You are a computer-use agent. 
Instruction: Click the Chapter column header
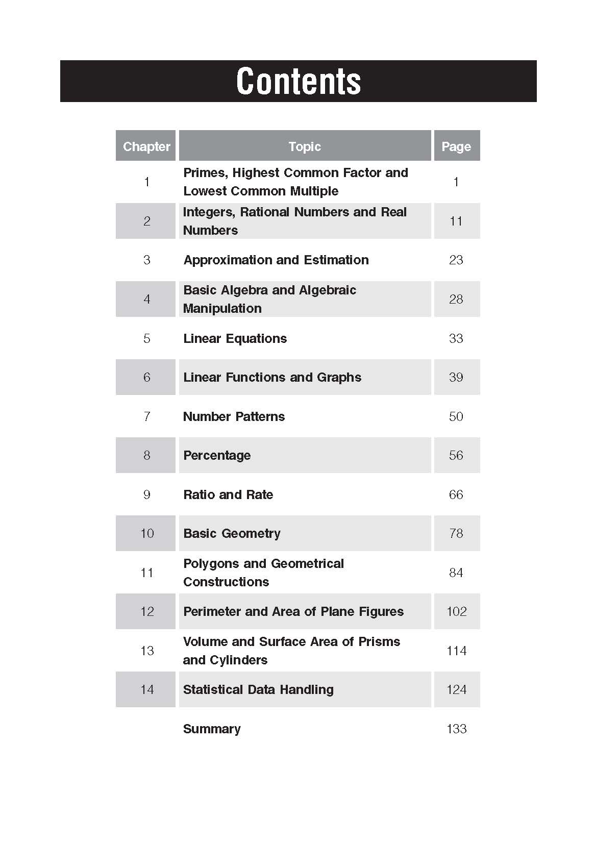click(x=146, y=146)
